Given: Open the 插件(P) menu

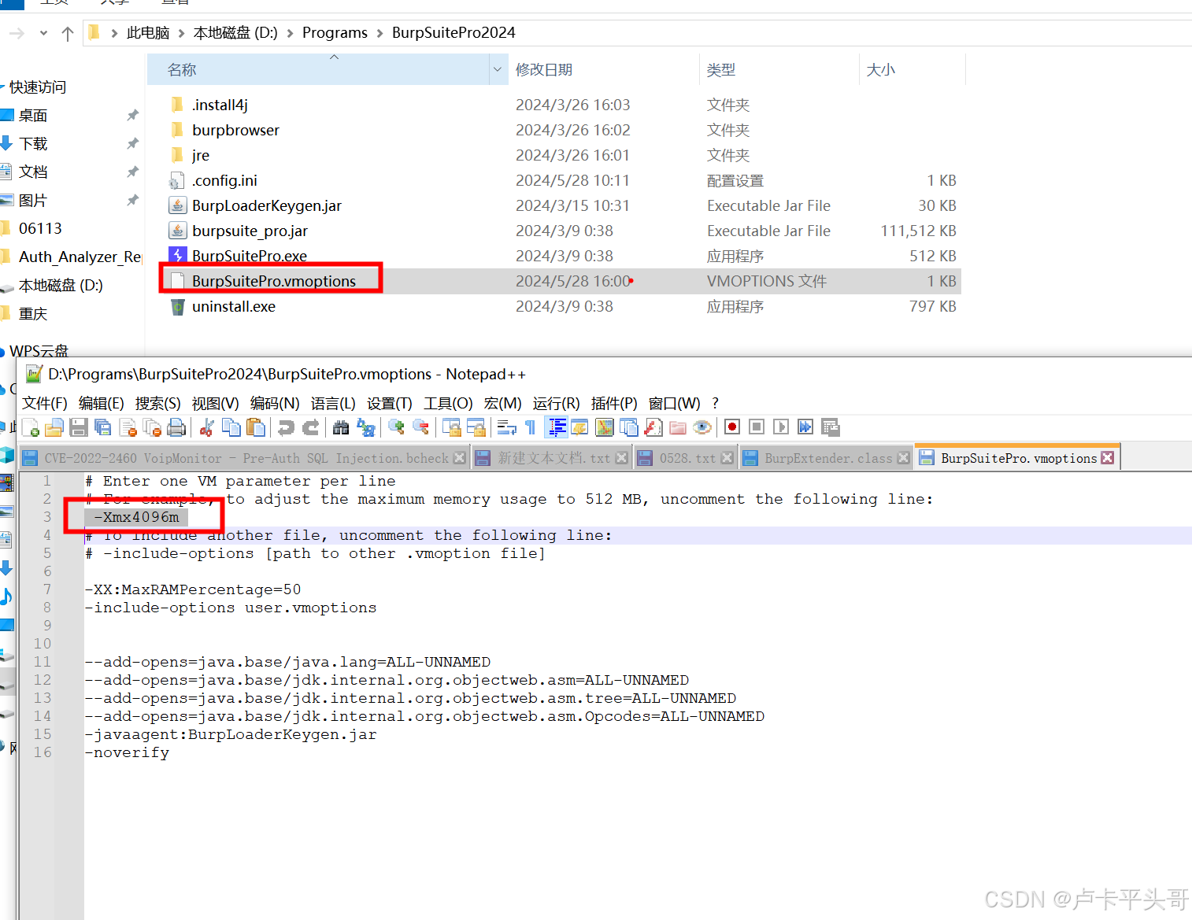Looking at the screenshot, I should coord(614,403).
